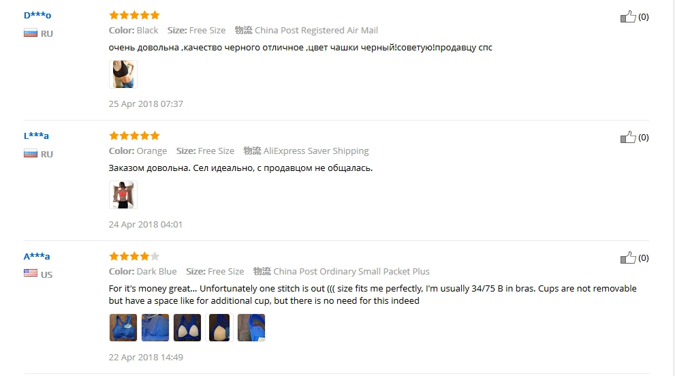Open third photo showing beige cups

point(187,328)
